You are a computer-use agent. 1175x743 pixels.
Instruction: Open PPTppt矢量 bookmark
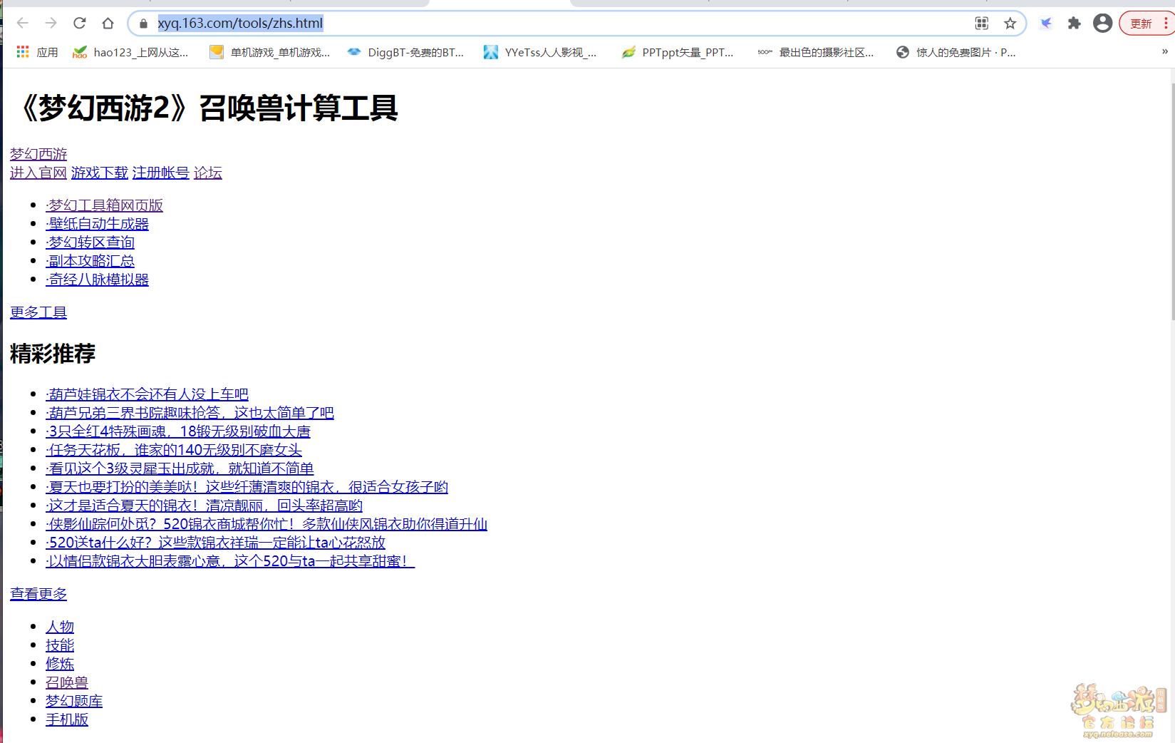pyautogui.click(x=678, y=52)
